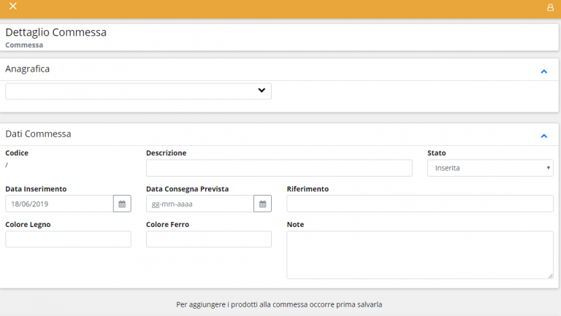Open the Anagrafica selection dropdown
This screenshot has height=316, width=561.
pos(138,90)
